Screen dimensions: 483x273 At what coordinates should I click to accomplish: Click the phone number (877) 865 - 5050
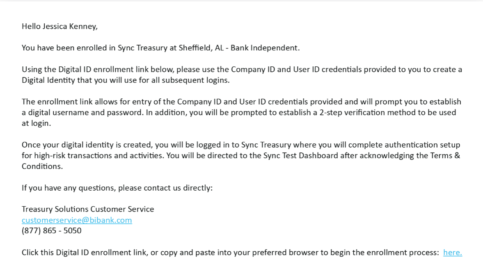coord(51,231)
